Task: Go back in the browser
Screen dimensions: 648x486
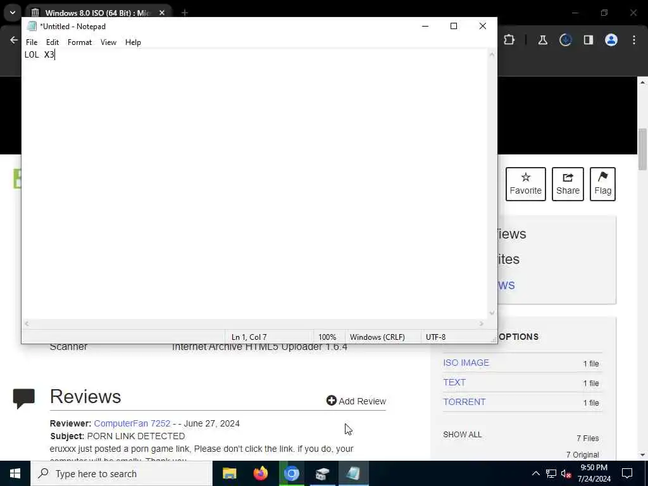Action: tap(14, 40)
